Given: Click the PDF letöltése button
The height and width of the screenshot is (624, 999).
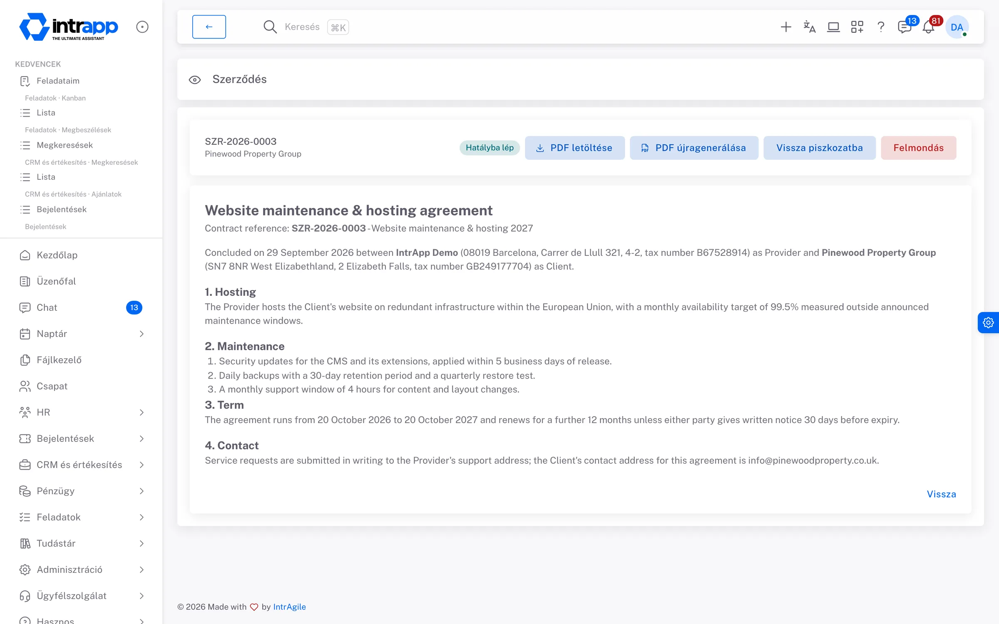Looking at the screenshot, I should [574, 148].
